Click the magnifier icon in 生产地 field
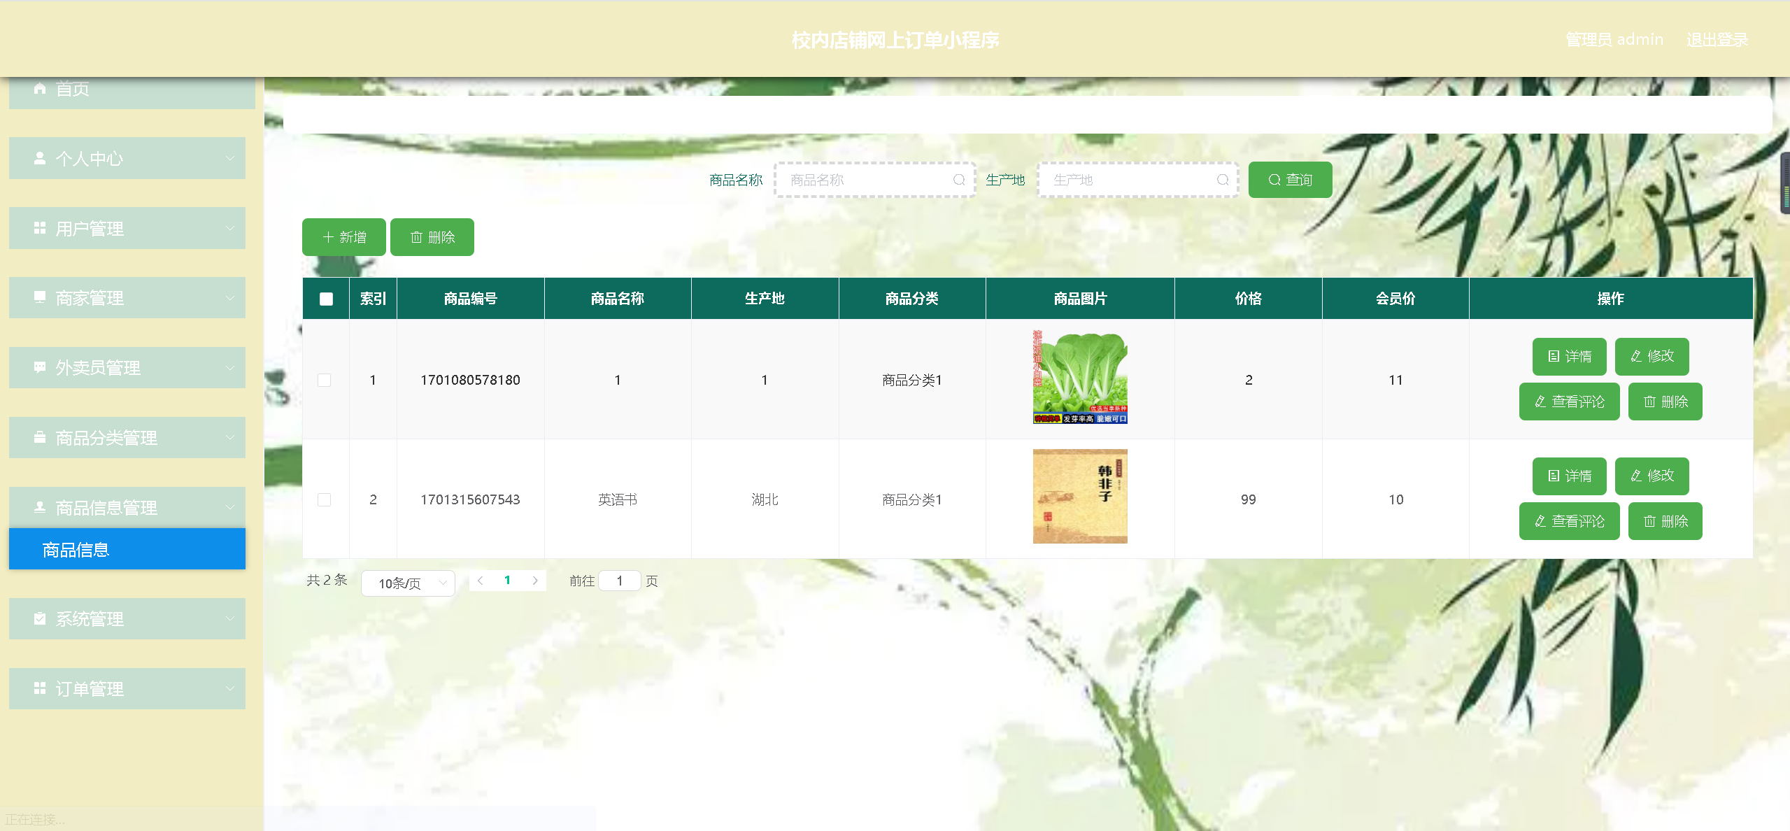1790x831 pixels. click(1222, 180)
